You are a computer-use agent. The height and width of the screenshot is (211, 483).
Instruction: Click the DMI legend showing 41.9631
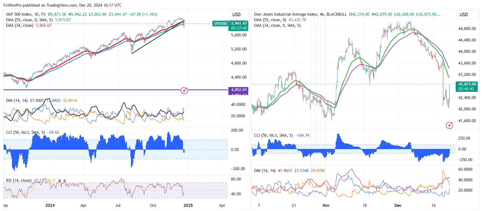pyautogui.click(x=289, y=171)
